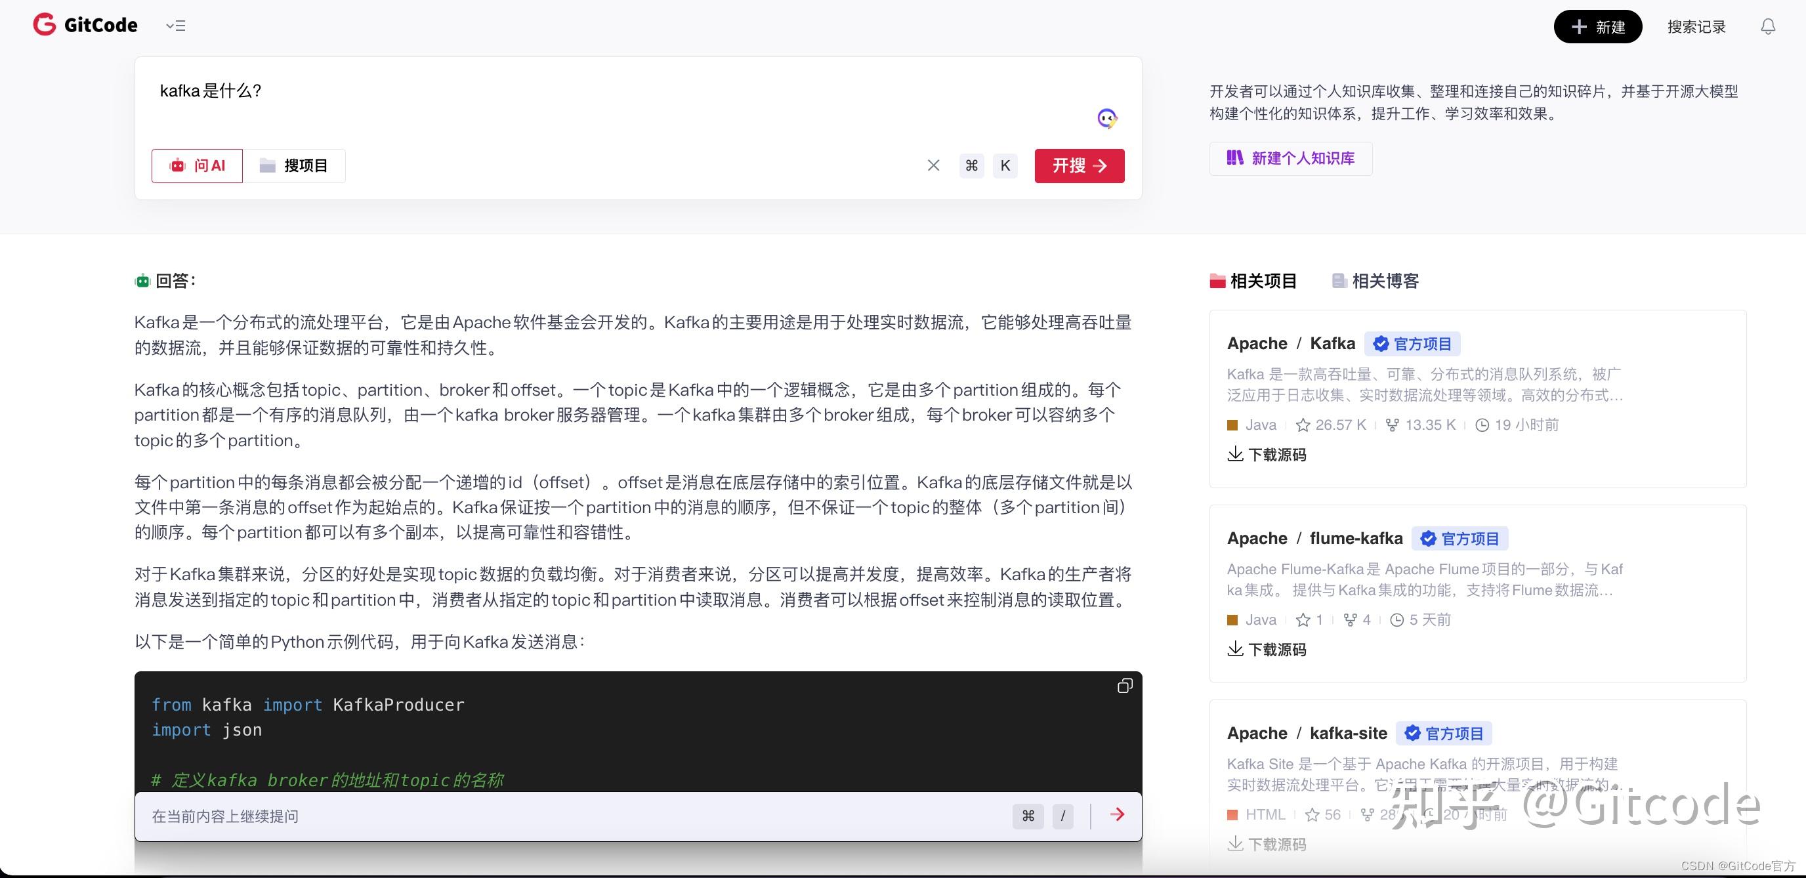
Task: Open the notification bell
Action: point(1767,26)
